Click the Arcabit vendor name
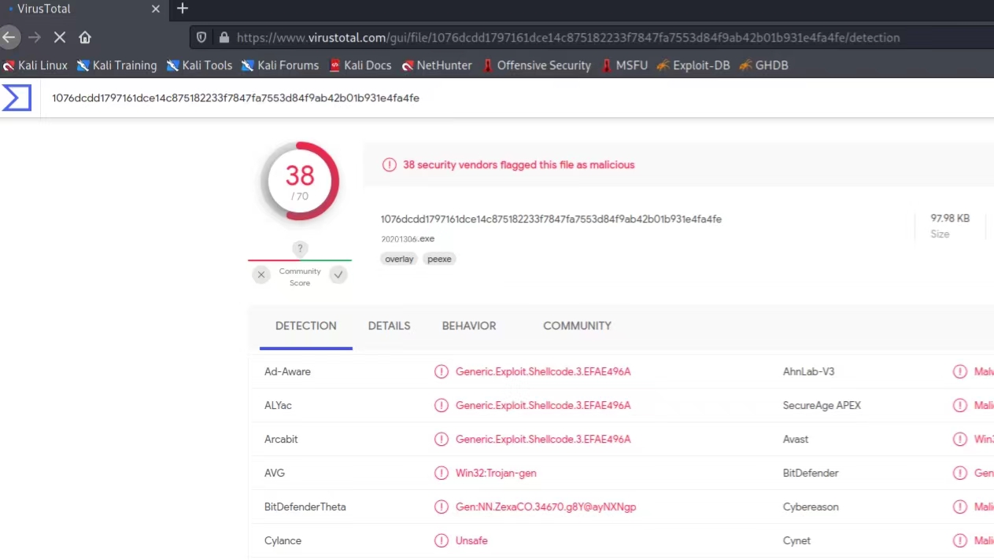Image resolution: width=994 pixels, height=560 pixels. 281,439
